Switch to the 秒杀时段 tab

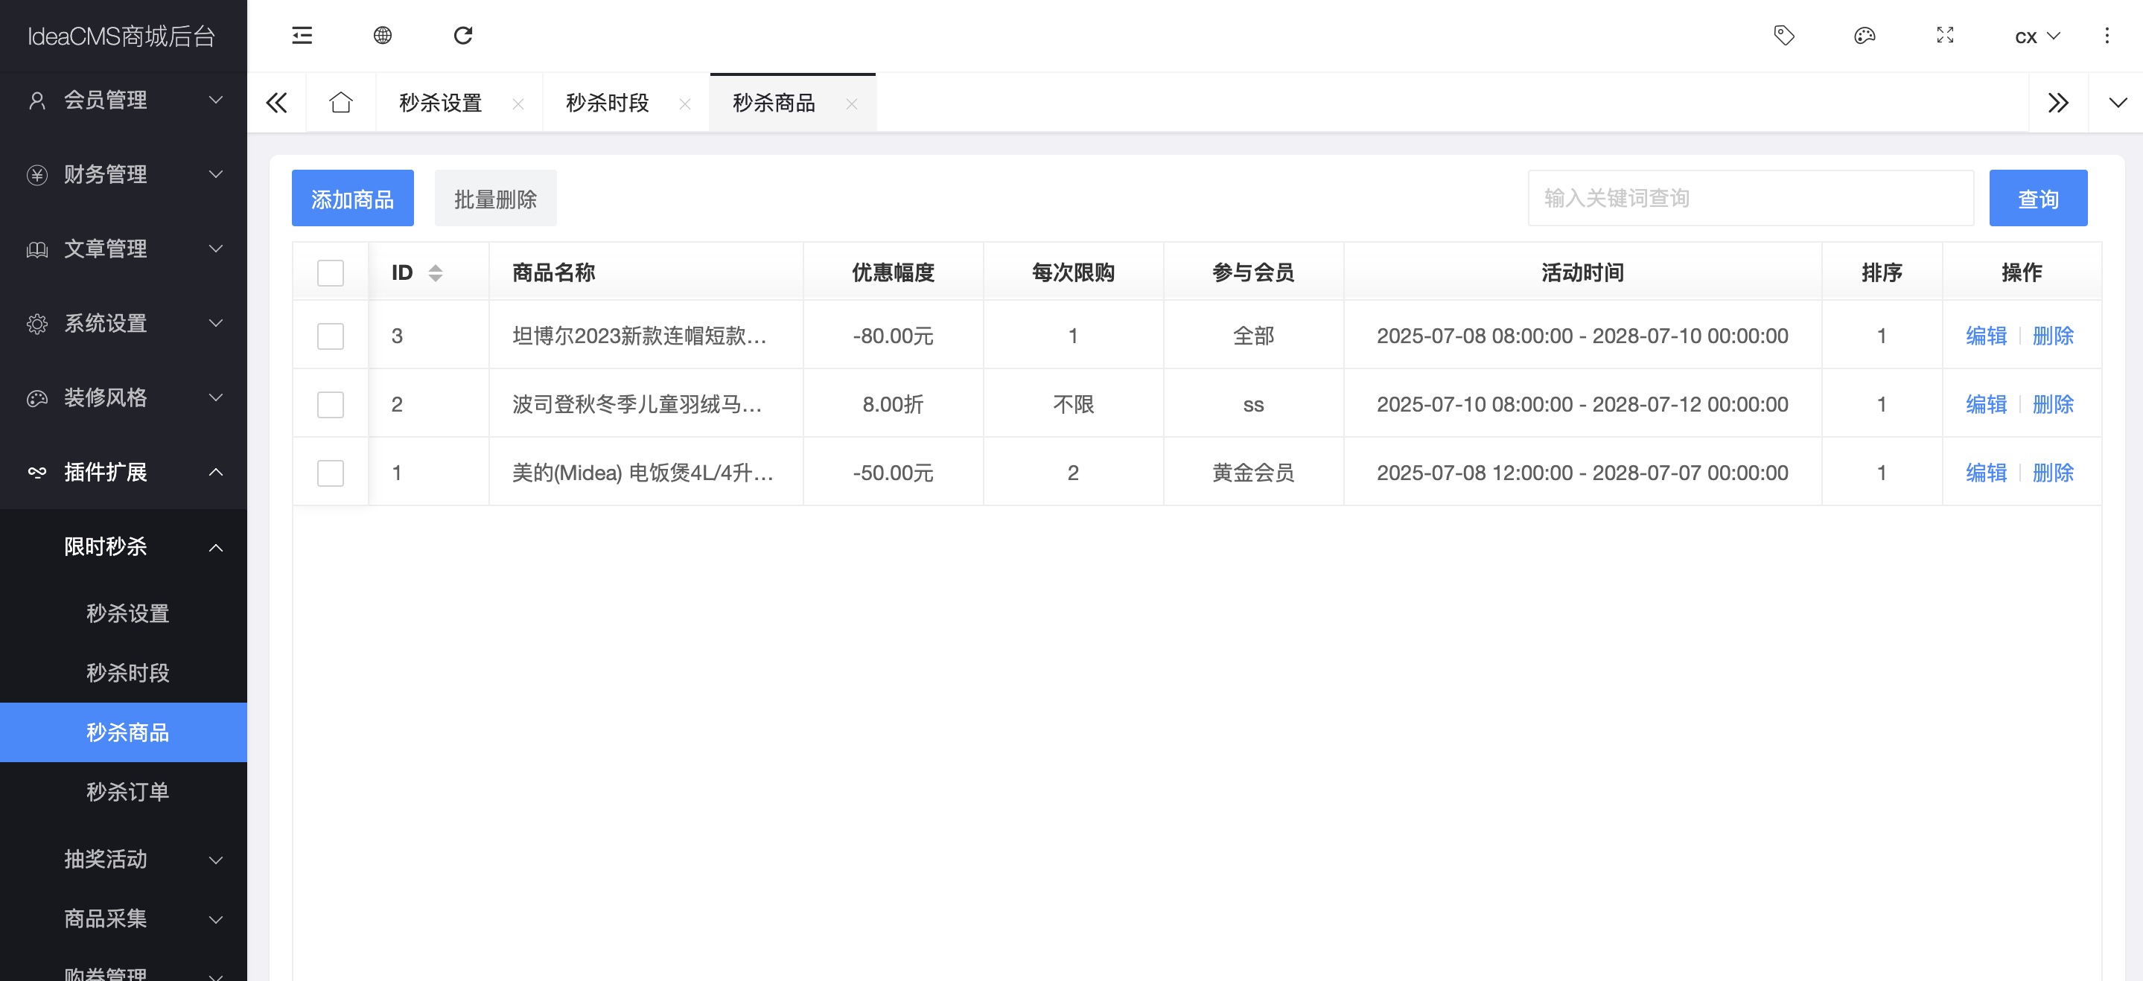[x=608, y=103]
